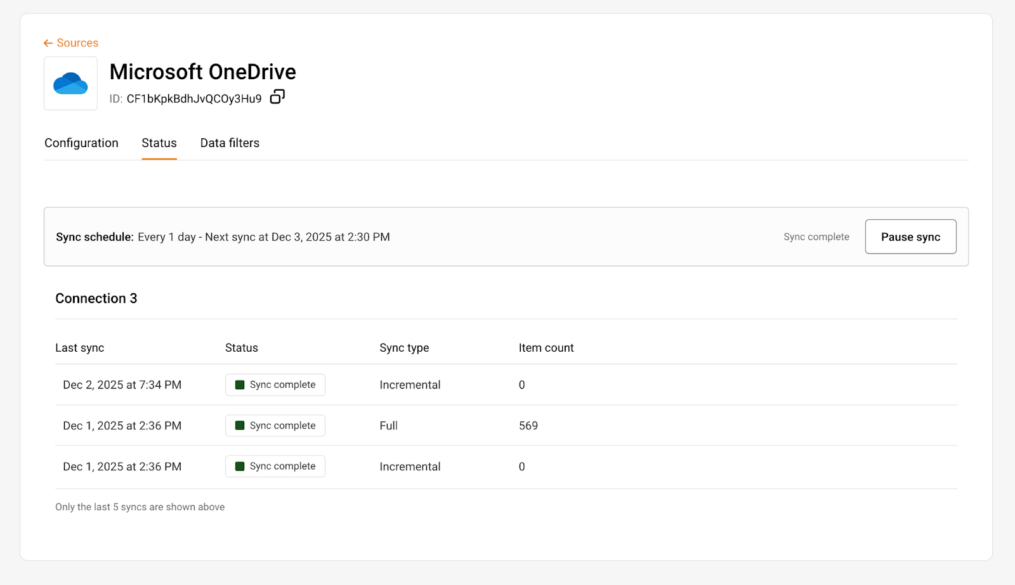Click the Sync type column header
The height and width of the screenshot is (585, 1015).
(x=404, y=348)
